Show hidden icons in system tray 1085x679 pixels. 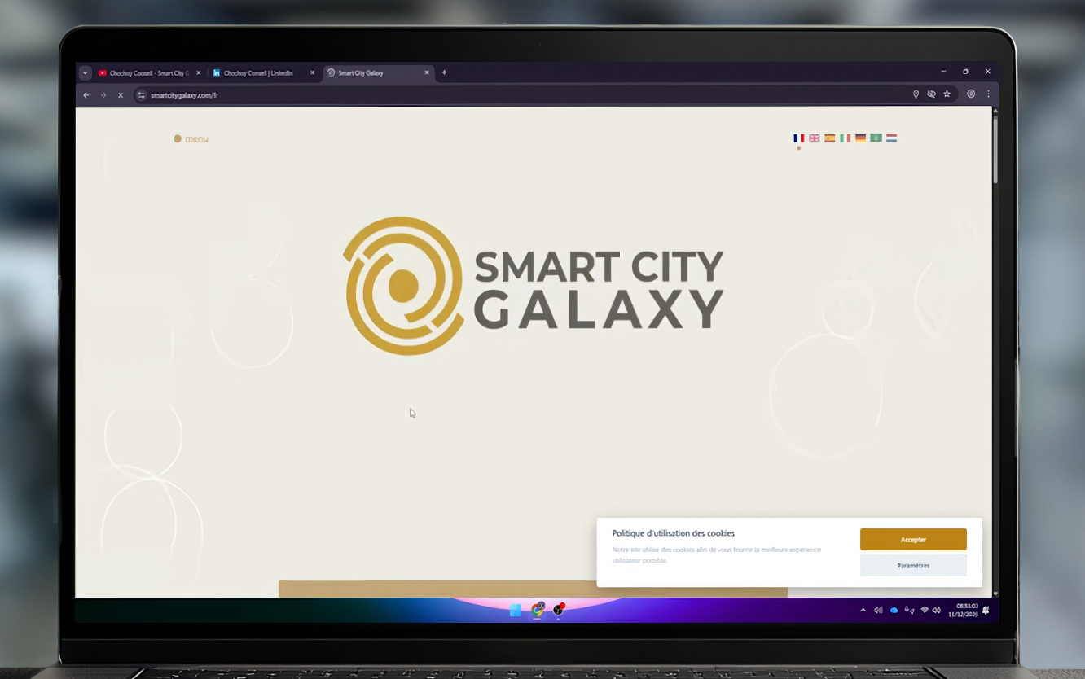click(863, 610)
